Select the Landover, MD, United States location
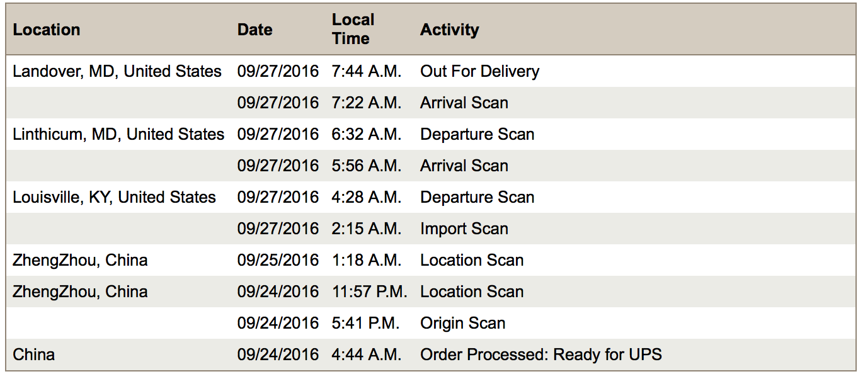 (x=117, y=71)
